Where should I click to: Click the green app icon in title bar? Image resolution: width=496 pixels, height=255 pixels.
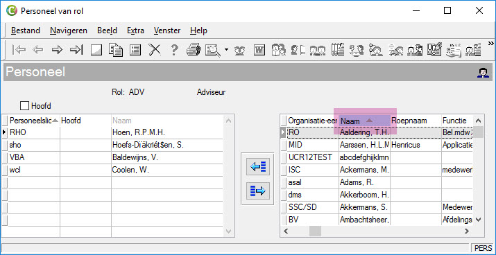(x=11, y=11)
